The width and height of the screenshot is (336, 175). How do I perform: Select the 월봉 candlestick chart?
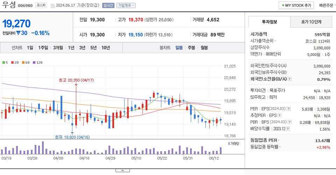click(204, 48)
